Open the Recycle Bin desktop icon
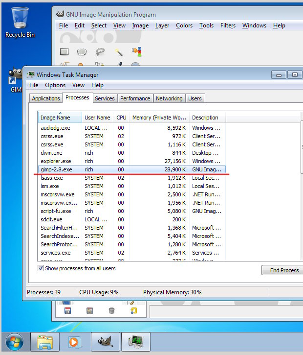Screen dimensions: 303x355 (20, 22)
